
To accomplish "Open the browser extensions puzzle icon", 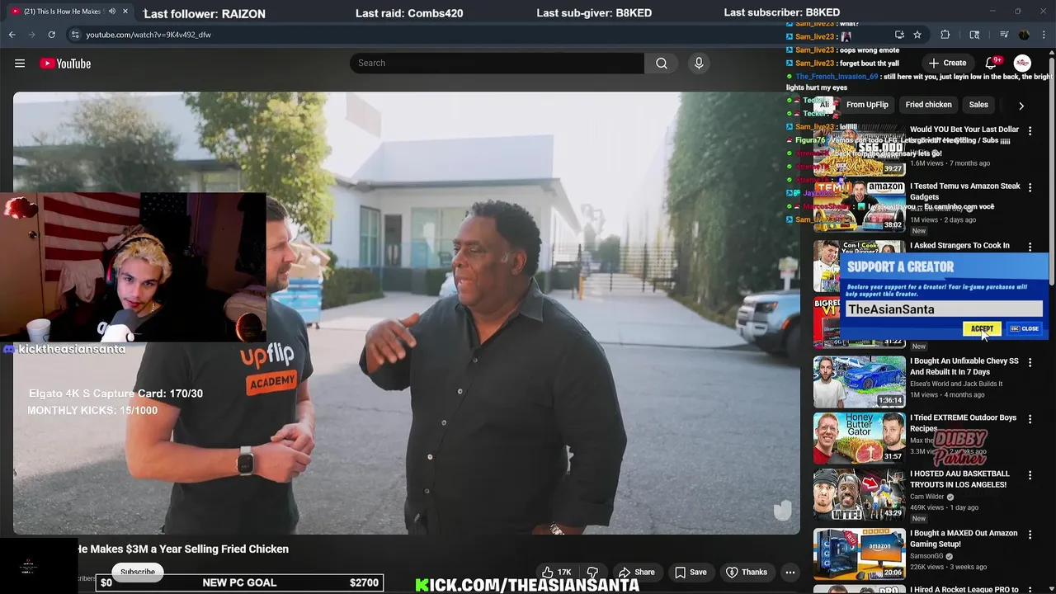I will point(945,35).
